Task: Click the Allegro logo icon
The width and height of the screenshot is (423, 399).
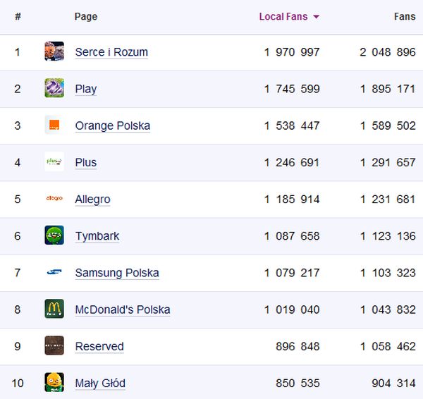Action: click(54, 199)
